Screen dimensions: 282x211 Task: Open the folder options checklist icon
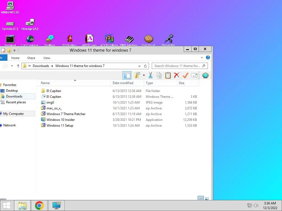[x=137, y=75]
